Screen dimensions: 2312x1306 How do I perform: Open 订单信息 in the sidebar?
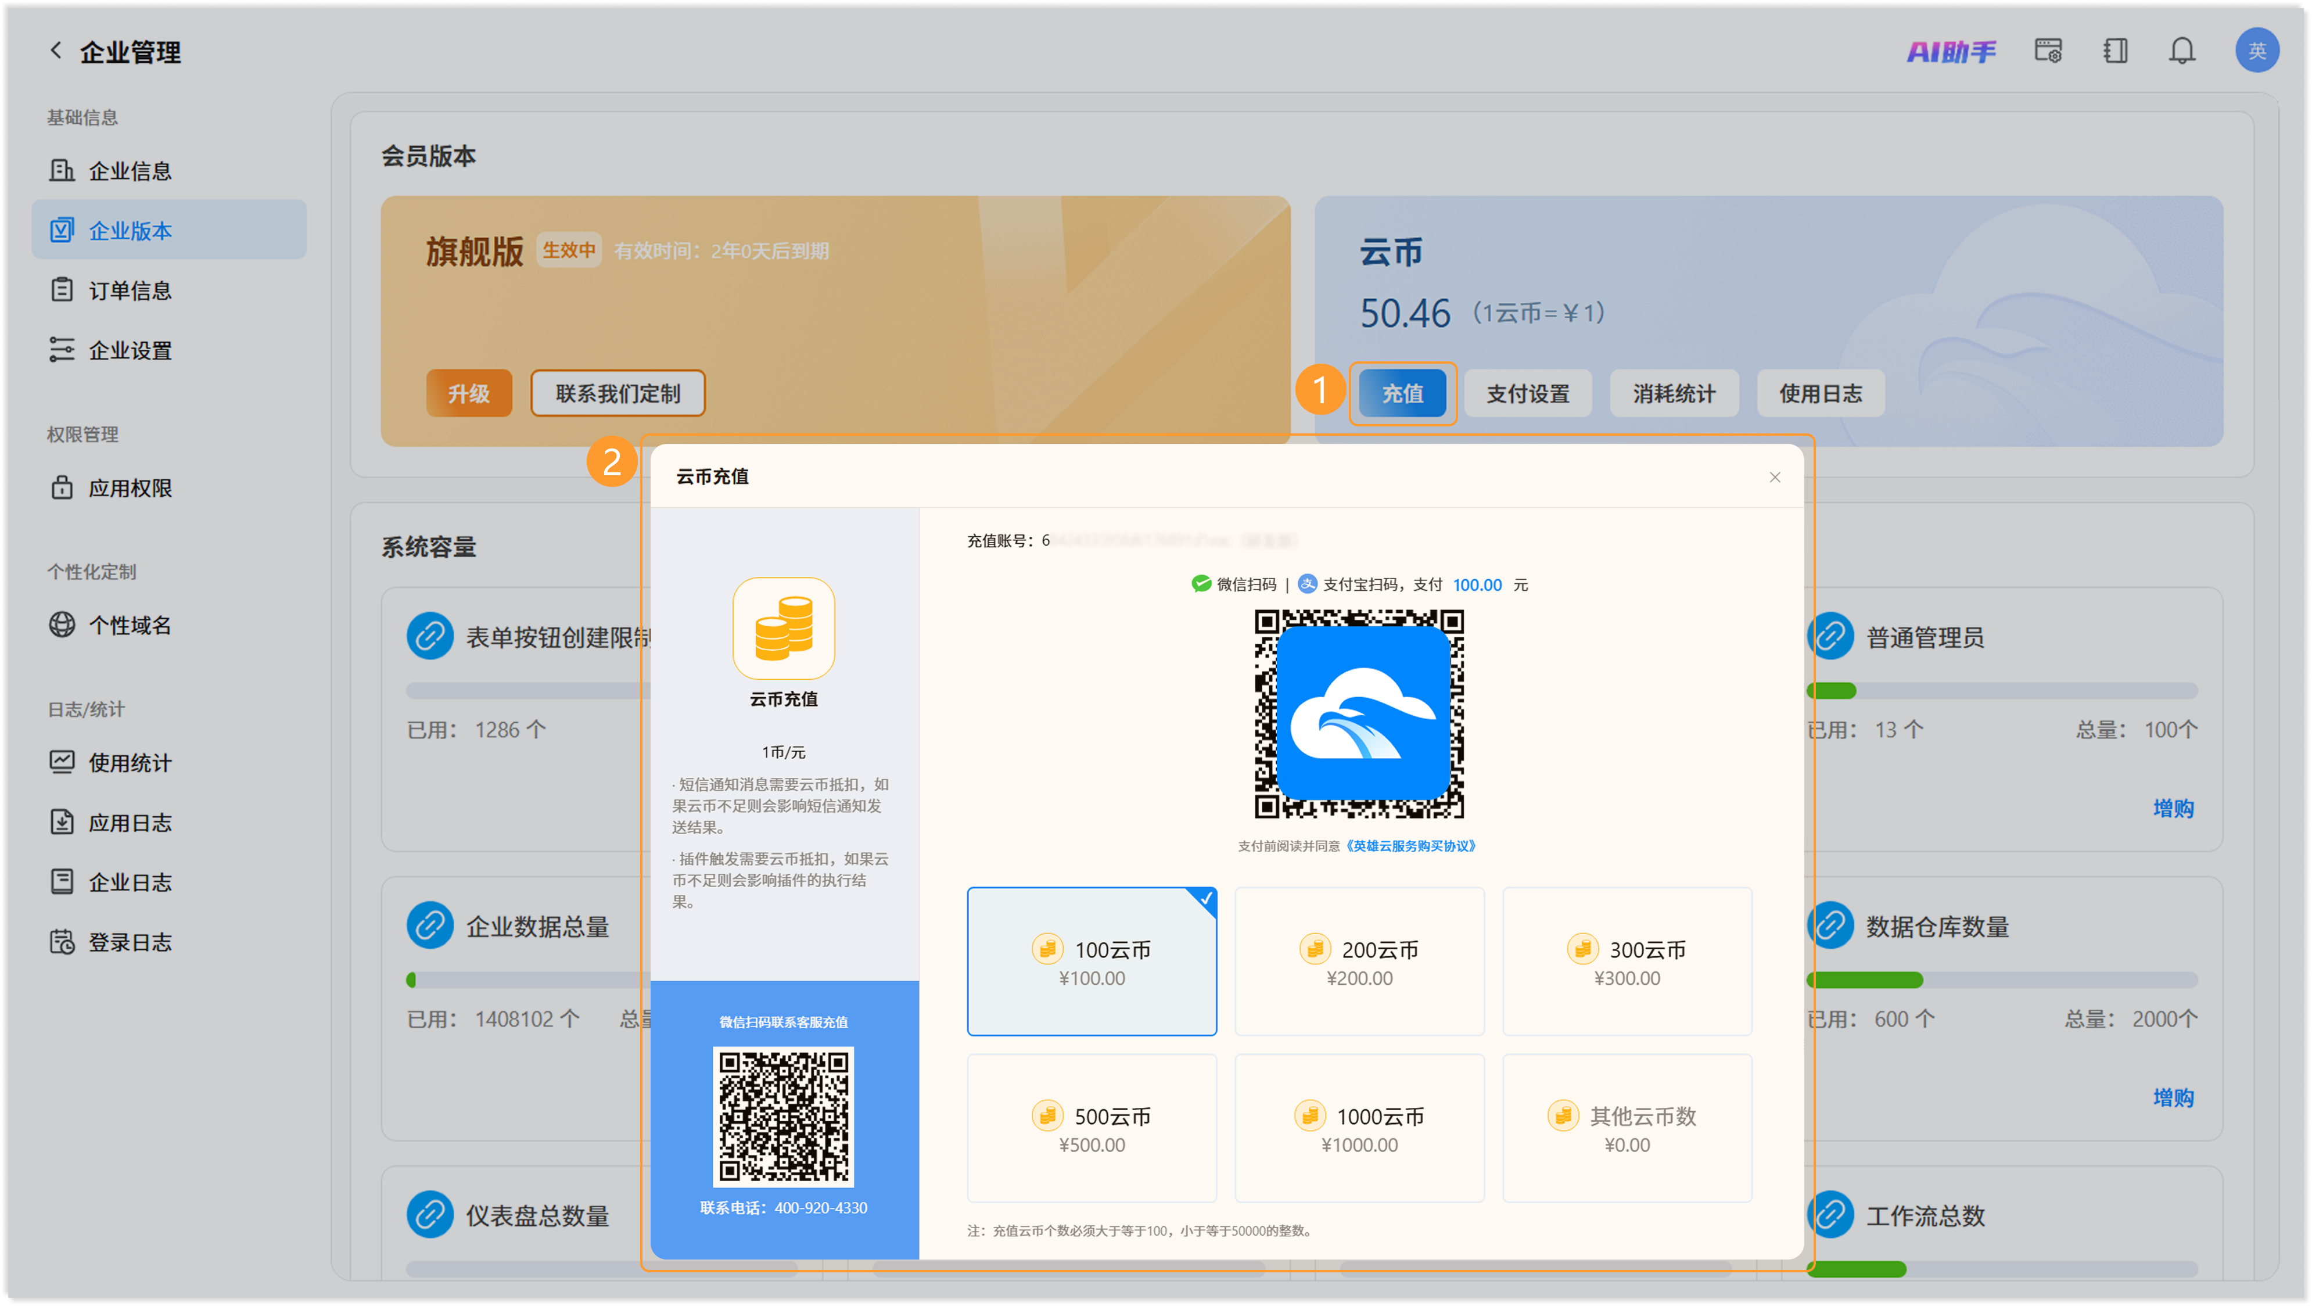coord(168,290)
